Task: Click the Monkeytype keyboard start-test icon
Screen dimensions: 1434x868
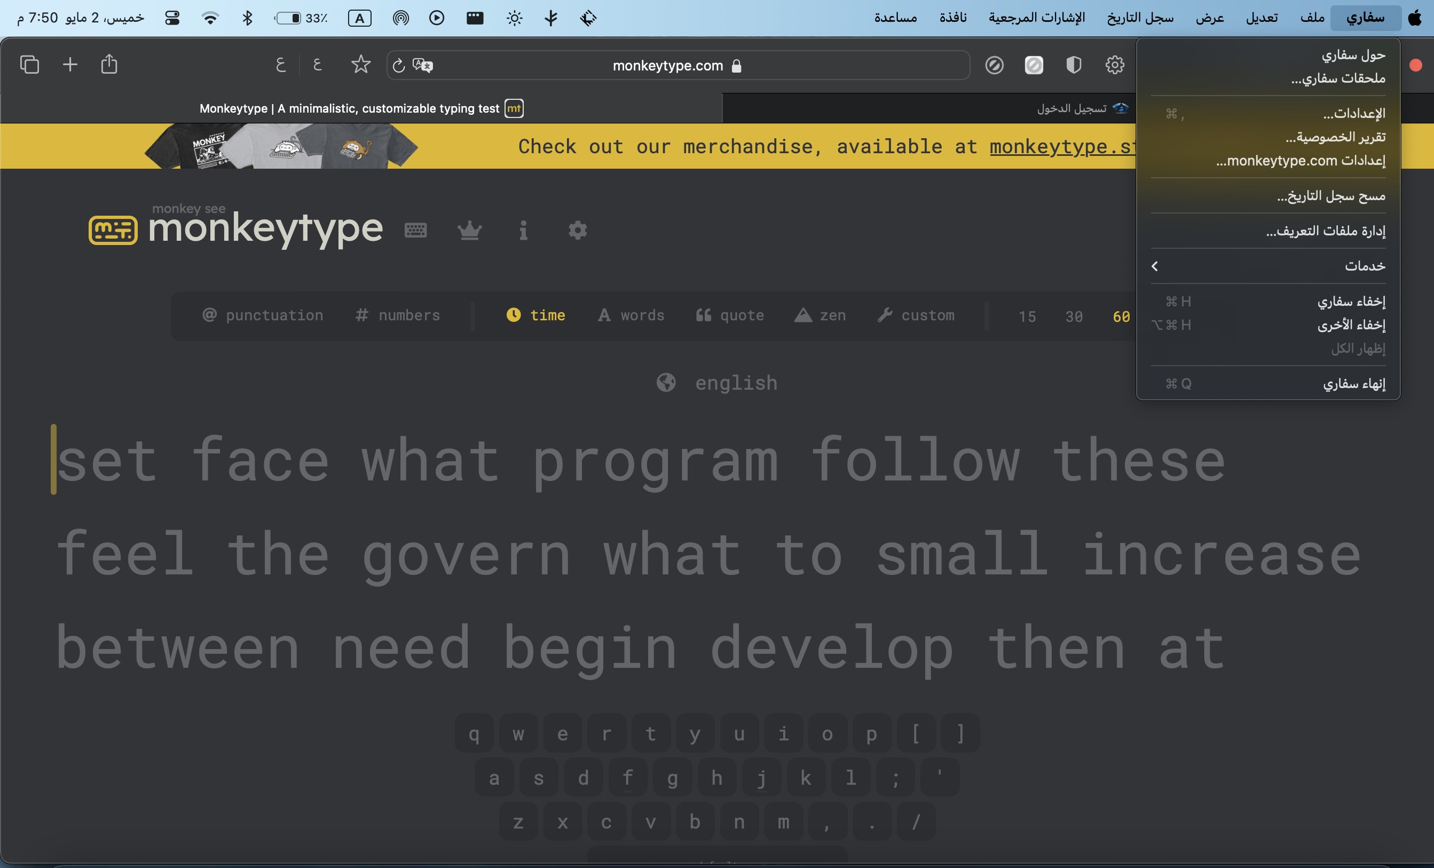Action: point(415,231)
